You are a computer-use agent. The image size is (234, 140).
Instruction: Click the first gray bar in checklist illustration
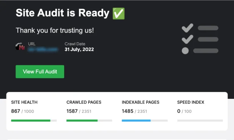click(208, 28)
